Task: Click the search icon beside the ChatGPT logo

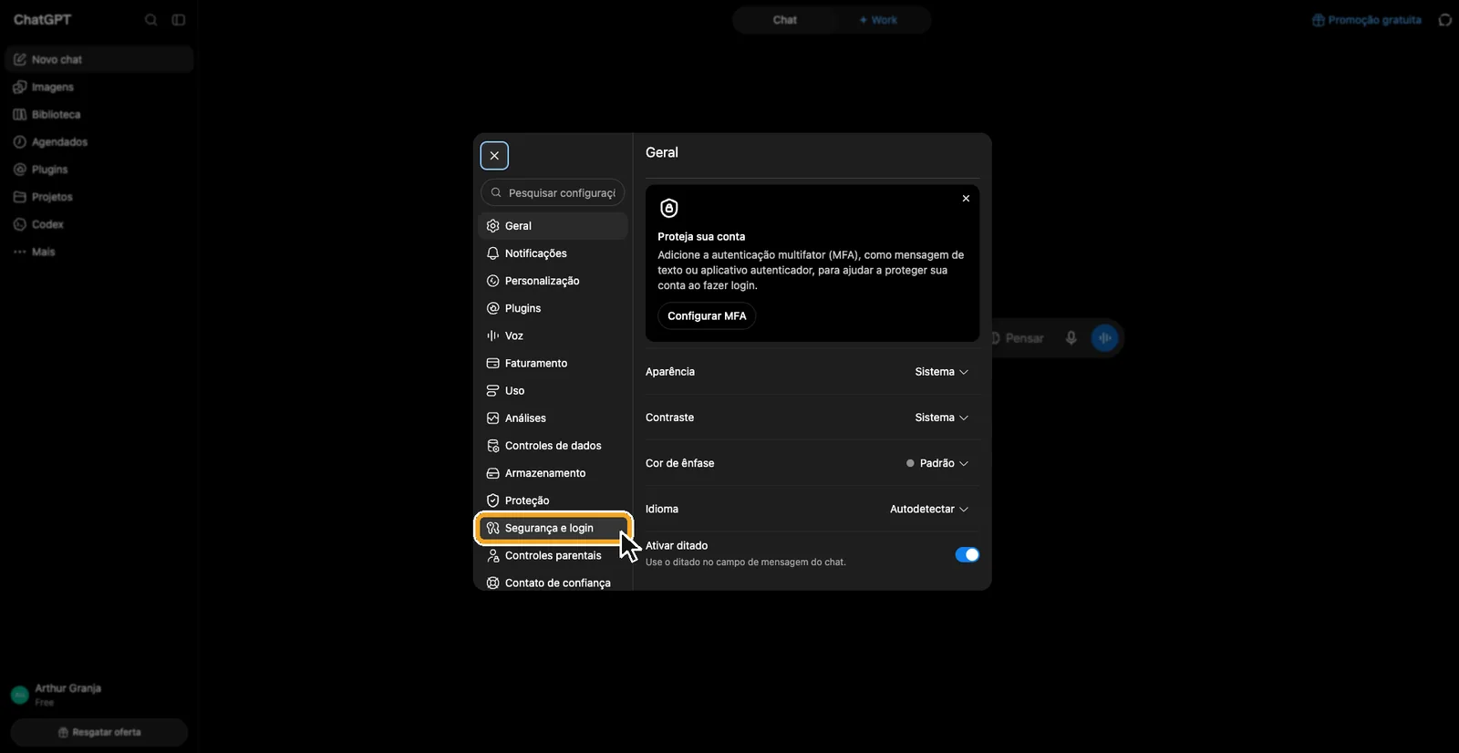Action: (151, 20)
